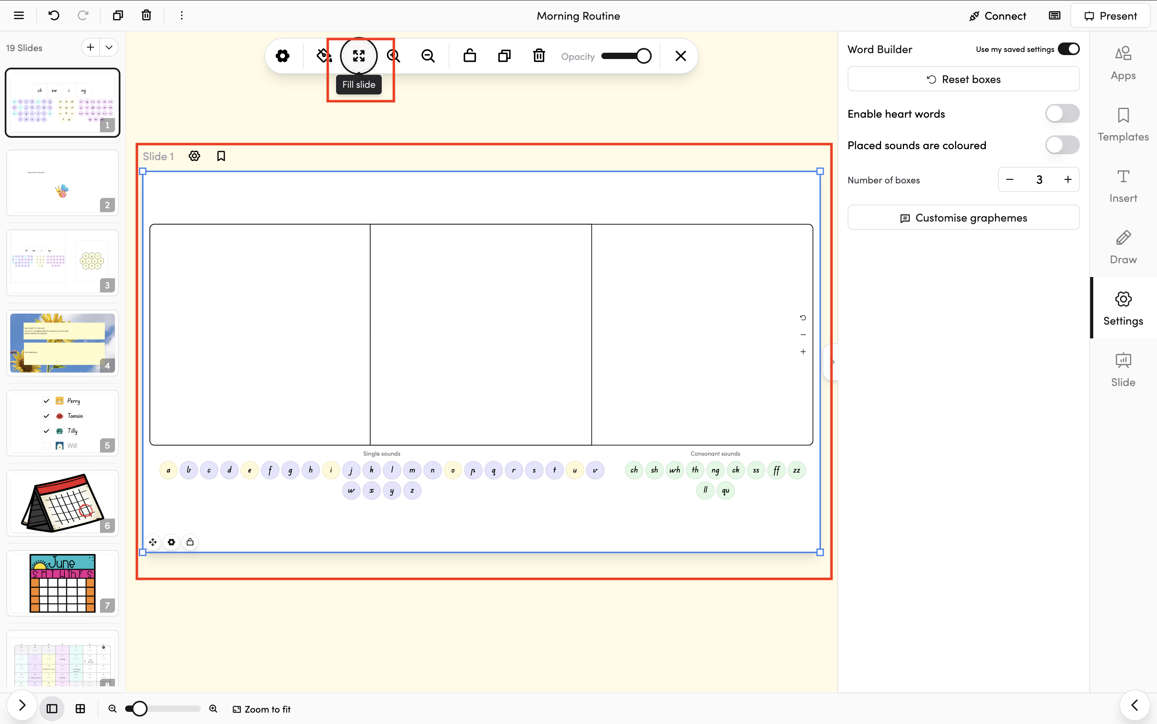Click the lock icon in floating toolbar
Screen dimensions: 1157x724
(469, 56)
